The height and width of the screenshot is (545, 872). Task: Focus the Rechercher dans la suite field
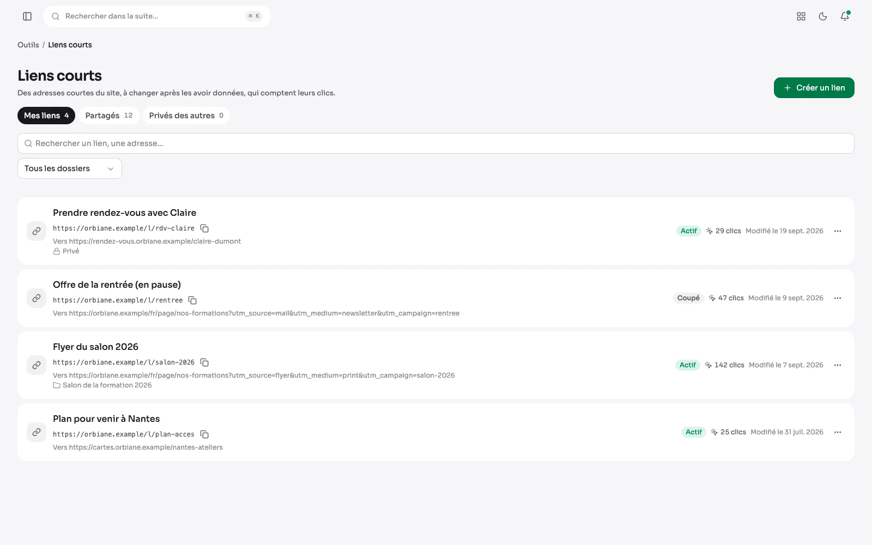click(157, 16)
